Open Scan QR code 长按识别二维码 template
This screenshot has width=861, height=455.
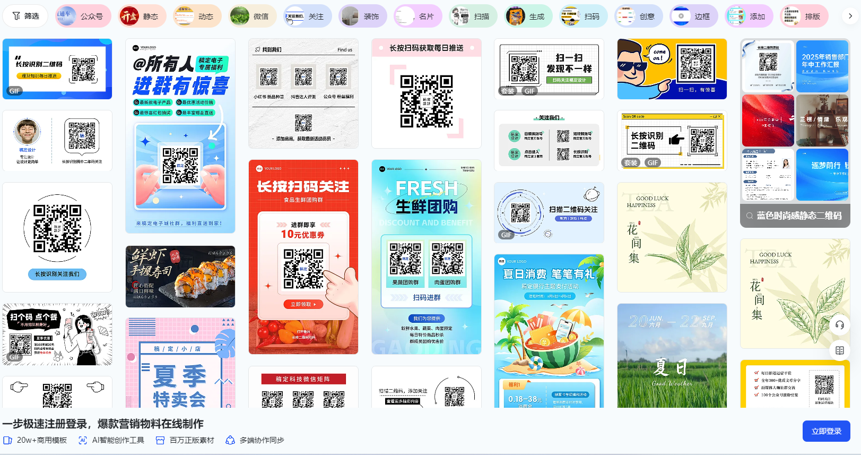click(672, 141)
